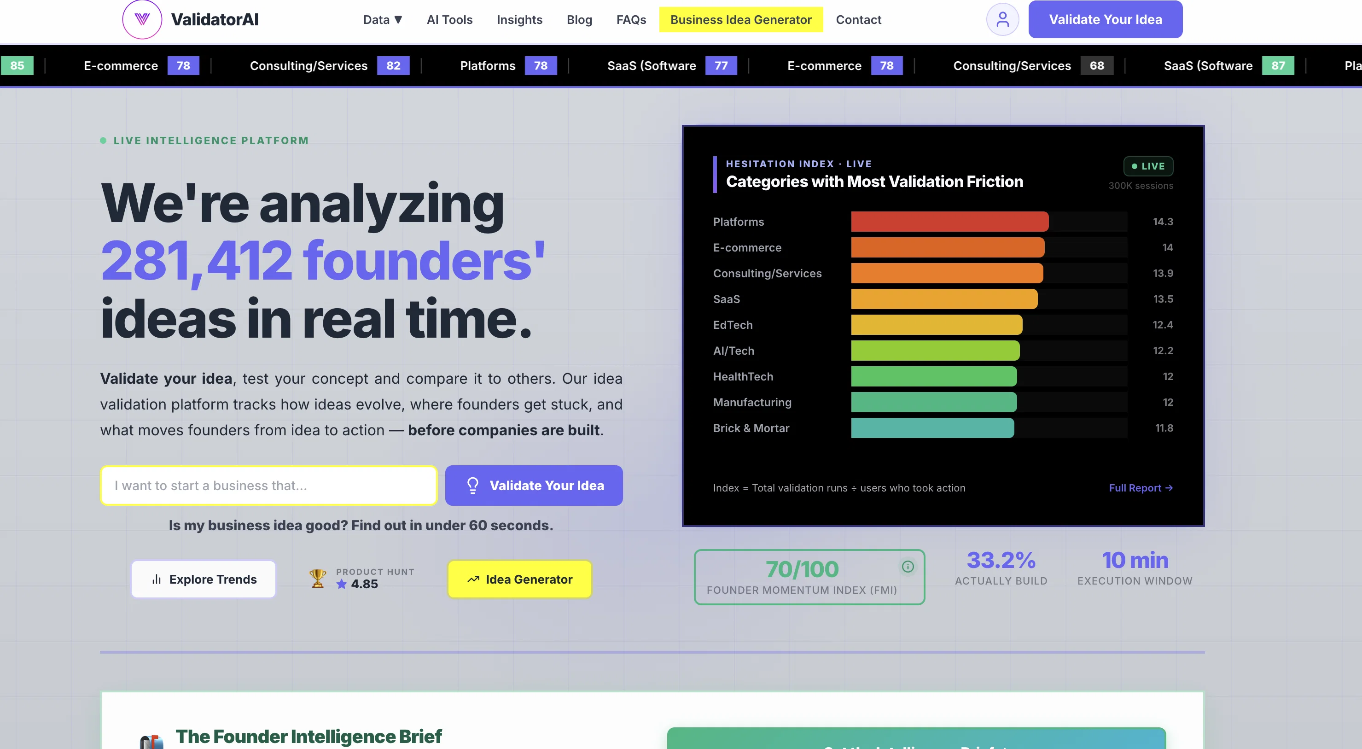Click the yellow Idea Generator button
The height and width of the screenshot is (749, 1362).
pos(519,579)
